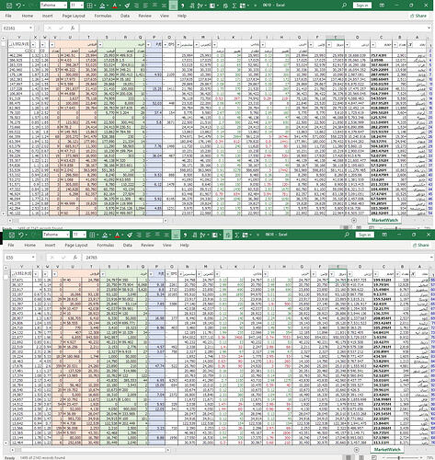This screenshot has width=435, height=460.
Task: Click the Save icon in upper Excel window
Action: [x=9, y=6]
